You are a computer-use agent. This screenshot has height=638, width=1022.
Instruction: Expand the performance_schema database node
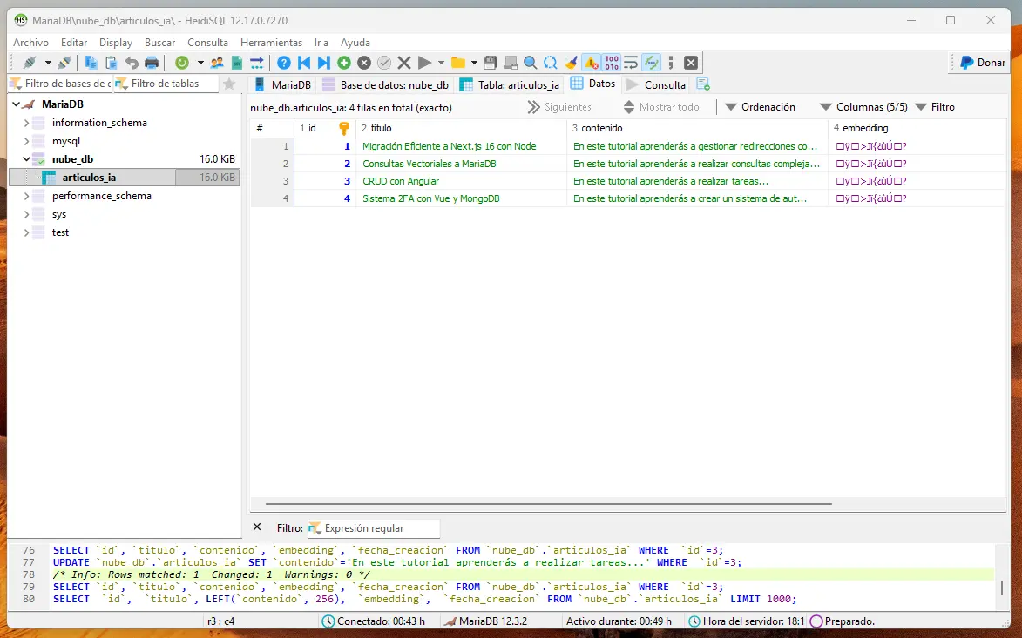26,196
